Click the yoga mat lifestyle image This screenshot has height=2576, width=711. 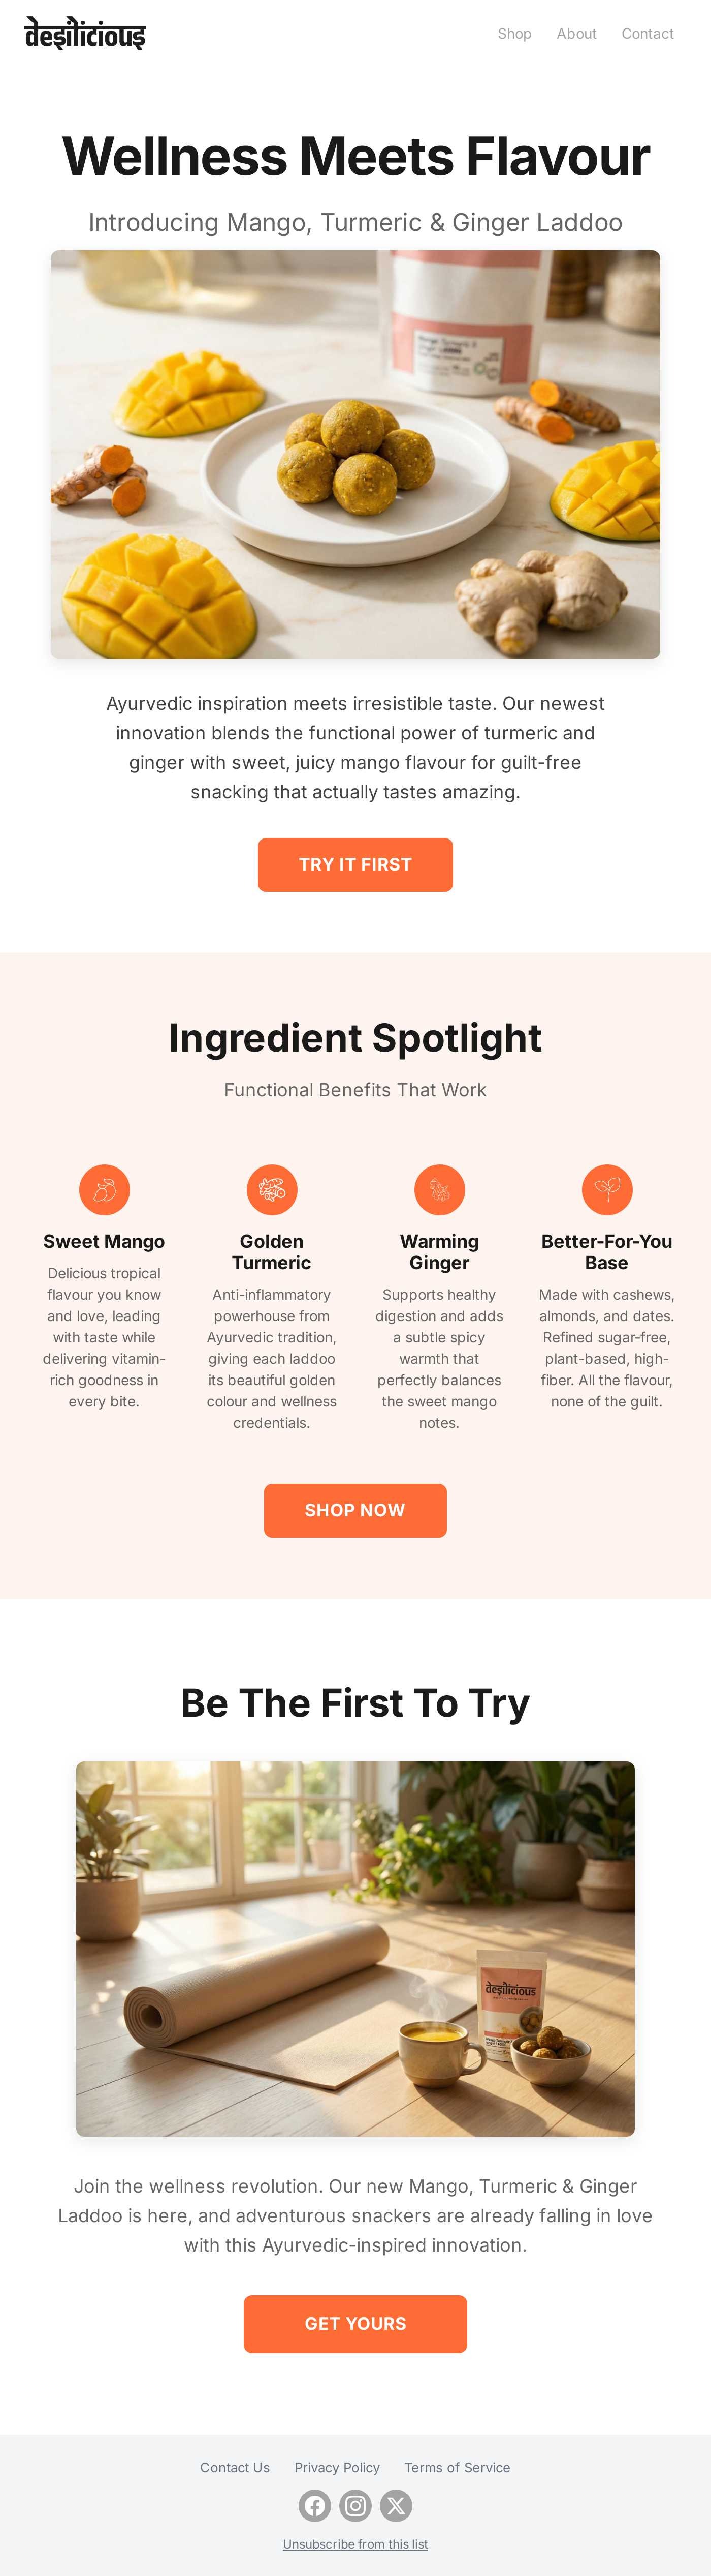tap(355, 1948)
